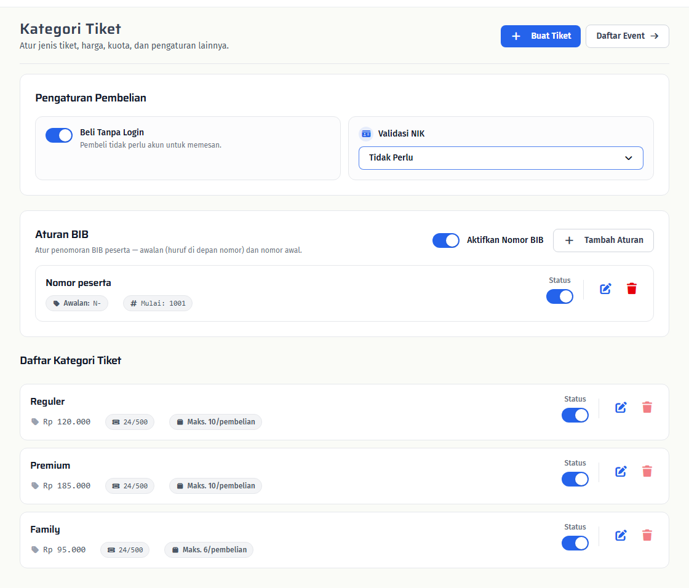Toggle Nomor peserta status switch
The image size is (689, 588).
tap(560, 296)
